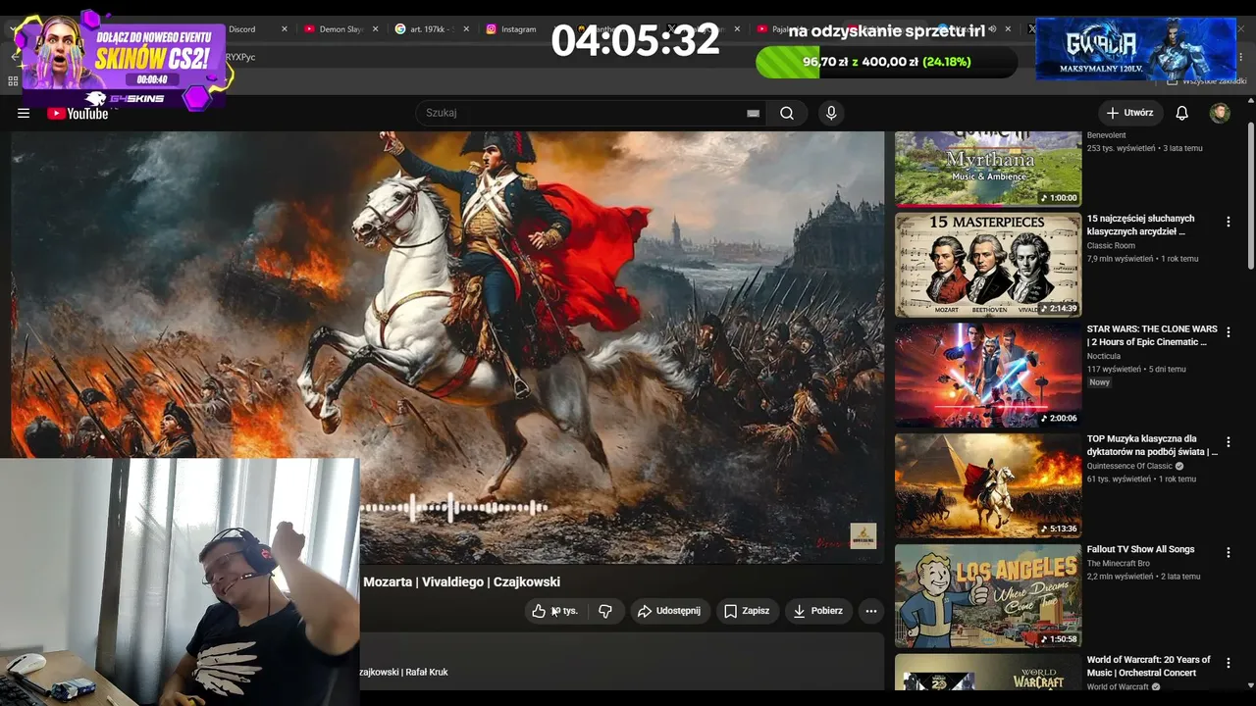This screenshot has width=1256, height=706.
Task: Like the video with thumbs up
Action: coord(554,611)
